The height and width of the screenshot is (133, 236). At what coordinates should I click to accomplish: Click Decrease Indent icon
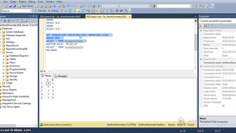coord(117,11)
